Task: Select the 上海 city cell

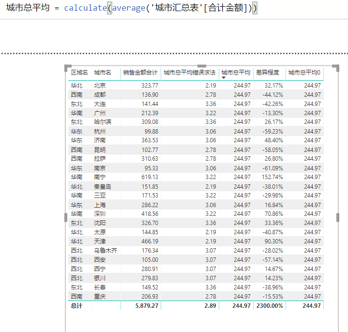Action: coord(100,205)
